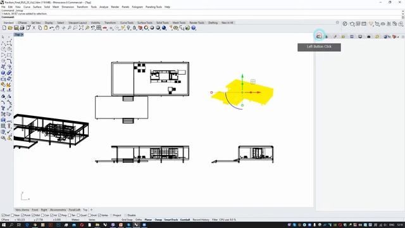Select the arrow pointer tool in left sidebar
The height and width of the screenshot is (228, 405).
pyautogui.click(x=3, y=37)
